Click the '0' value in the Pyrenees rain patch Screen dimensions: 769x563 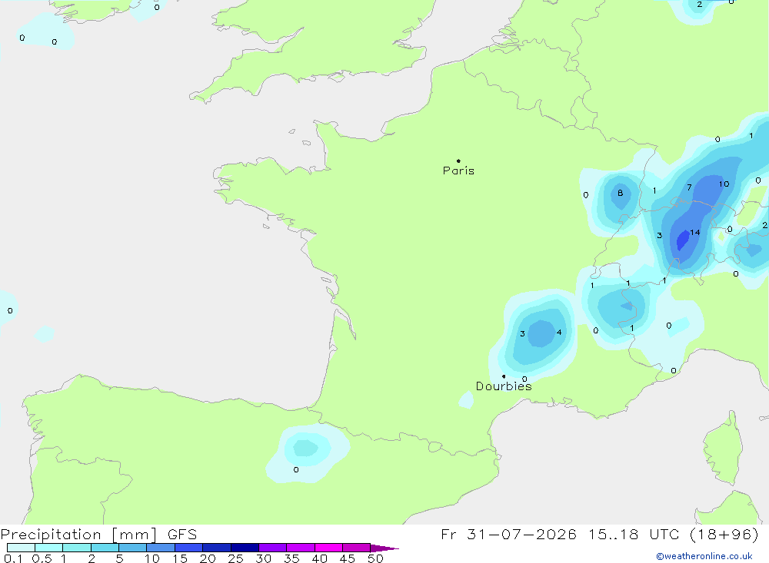point(296,470)
